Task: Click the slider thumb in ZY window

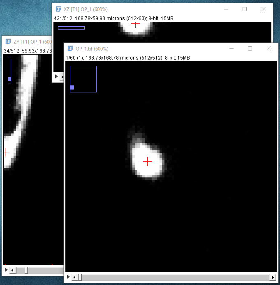Action: (26, 271)
